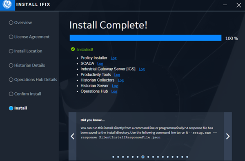Click the green Installed checkmark icon

73,49
